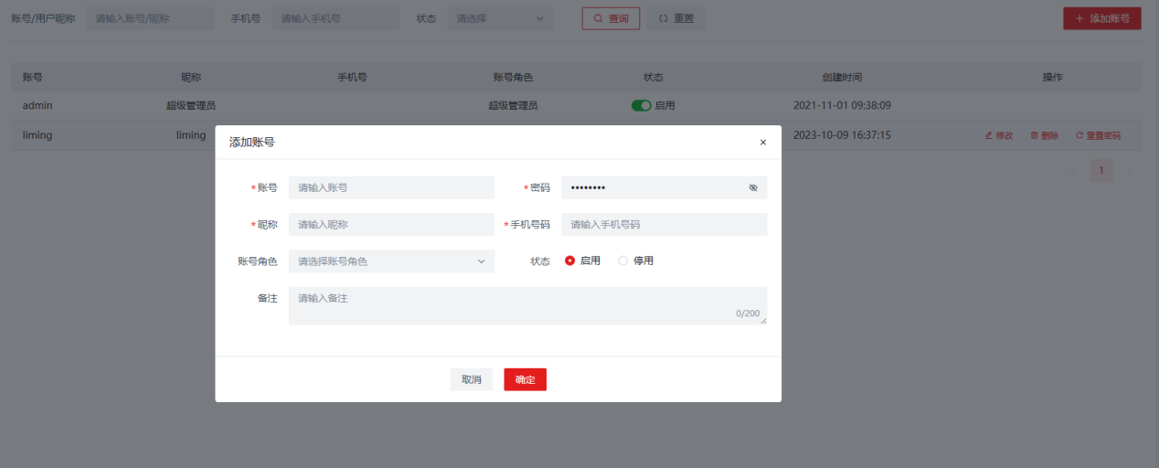Click the 重置 filter reset button
Screen dimensions: 1159x468
[676, 18]
